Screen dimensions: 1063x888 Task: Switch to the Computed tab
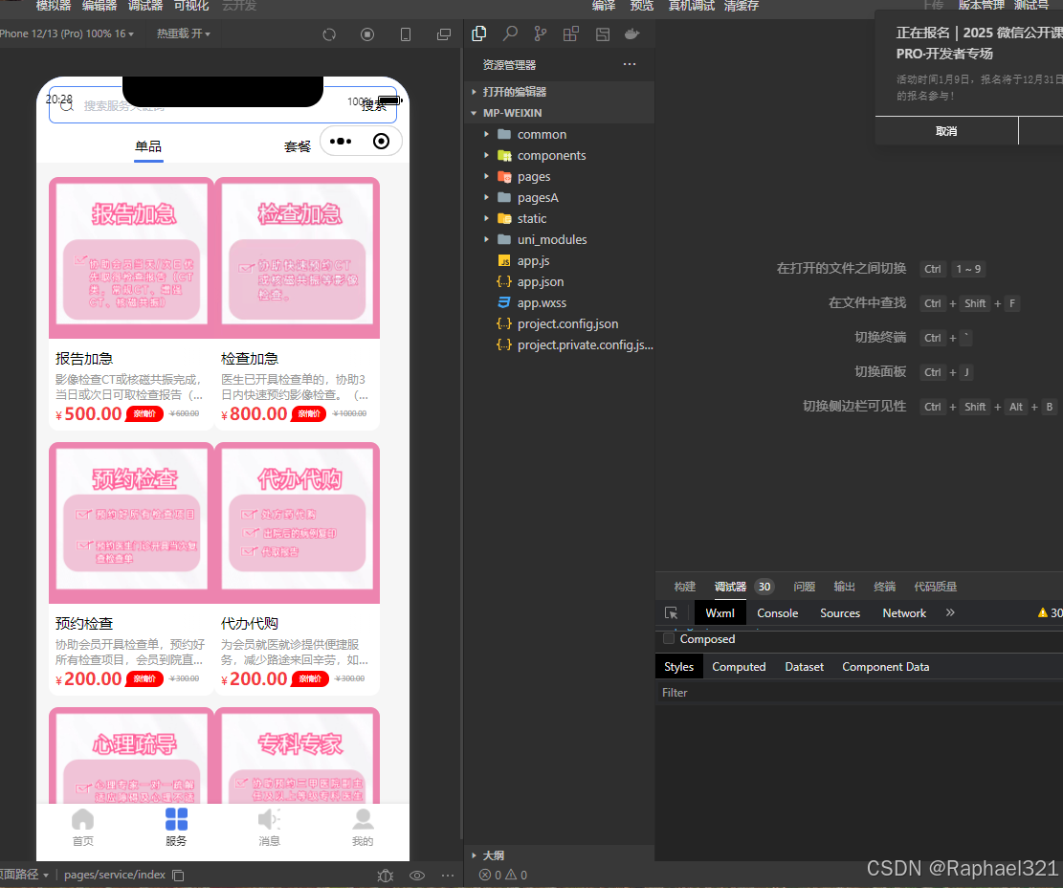point(739,667)
